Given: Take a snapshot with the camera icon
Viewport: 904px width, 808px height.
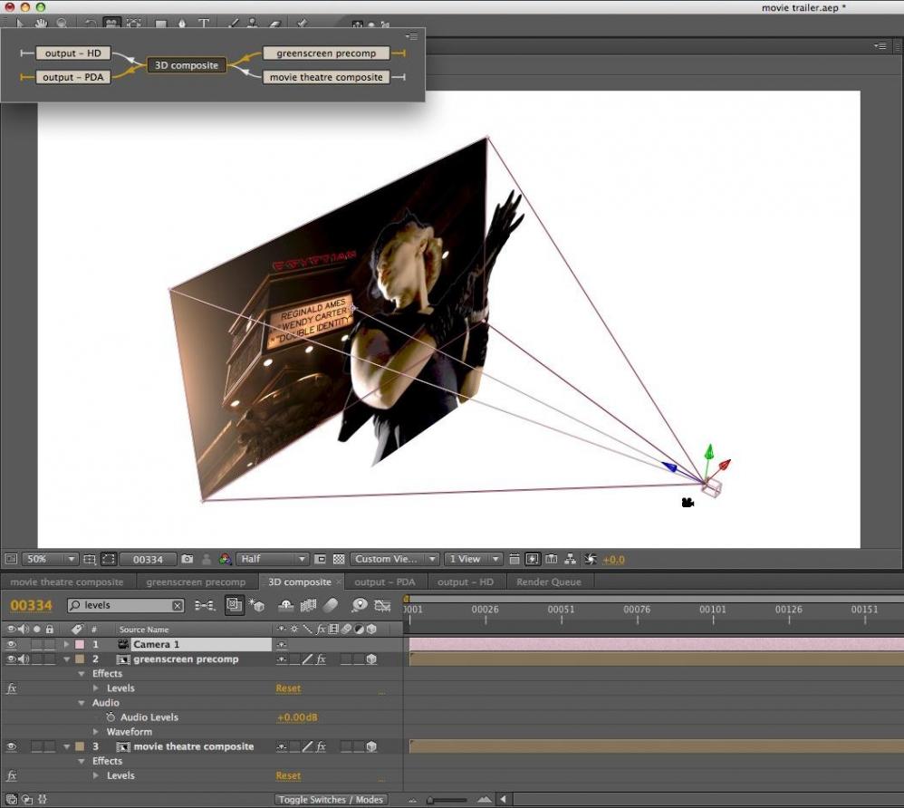Looking at the screenshot, I should [x=187, y=559].
